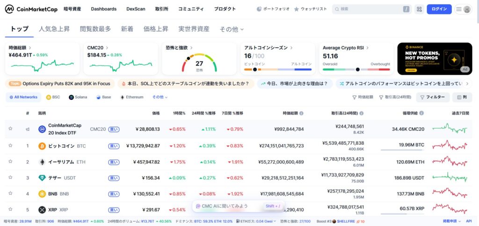Open the Dashboards menu

coord(103,9)
